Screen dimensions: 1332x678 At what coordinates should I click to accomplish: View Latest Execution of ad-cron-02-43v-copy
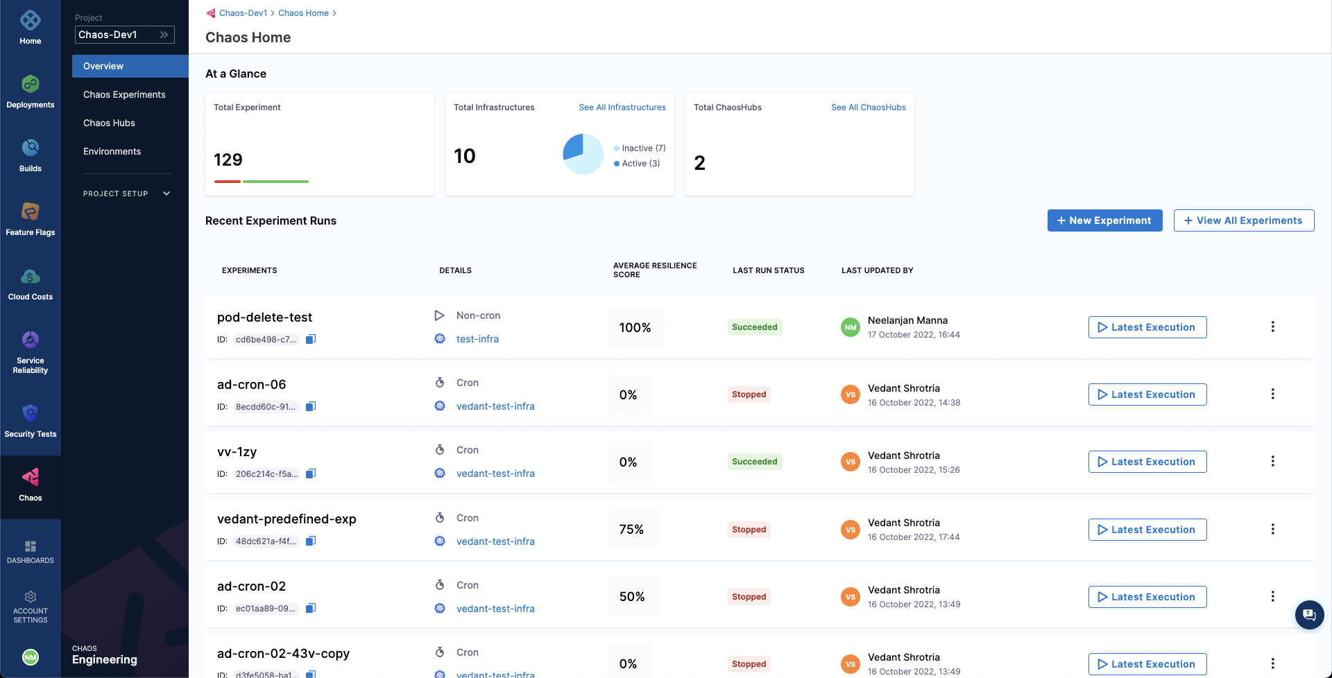pos(1147,664)
